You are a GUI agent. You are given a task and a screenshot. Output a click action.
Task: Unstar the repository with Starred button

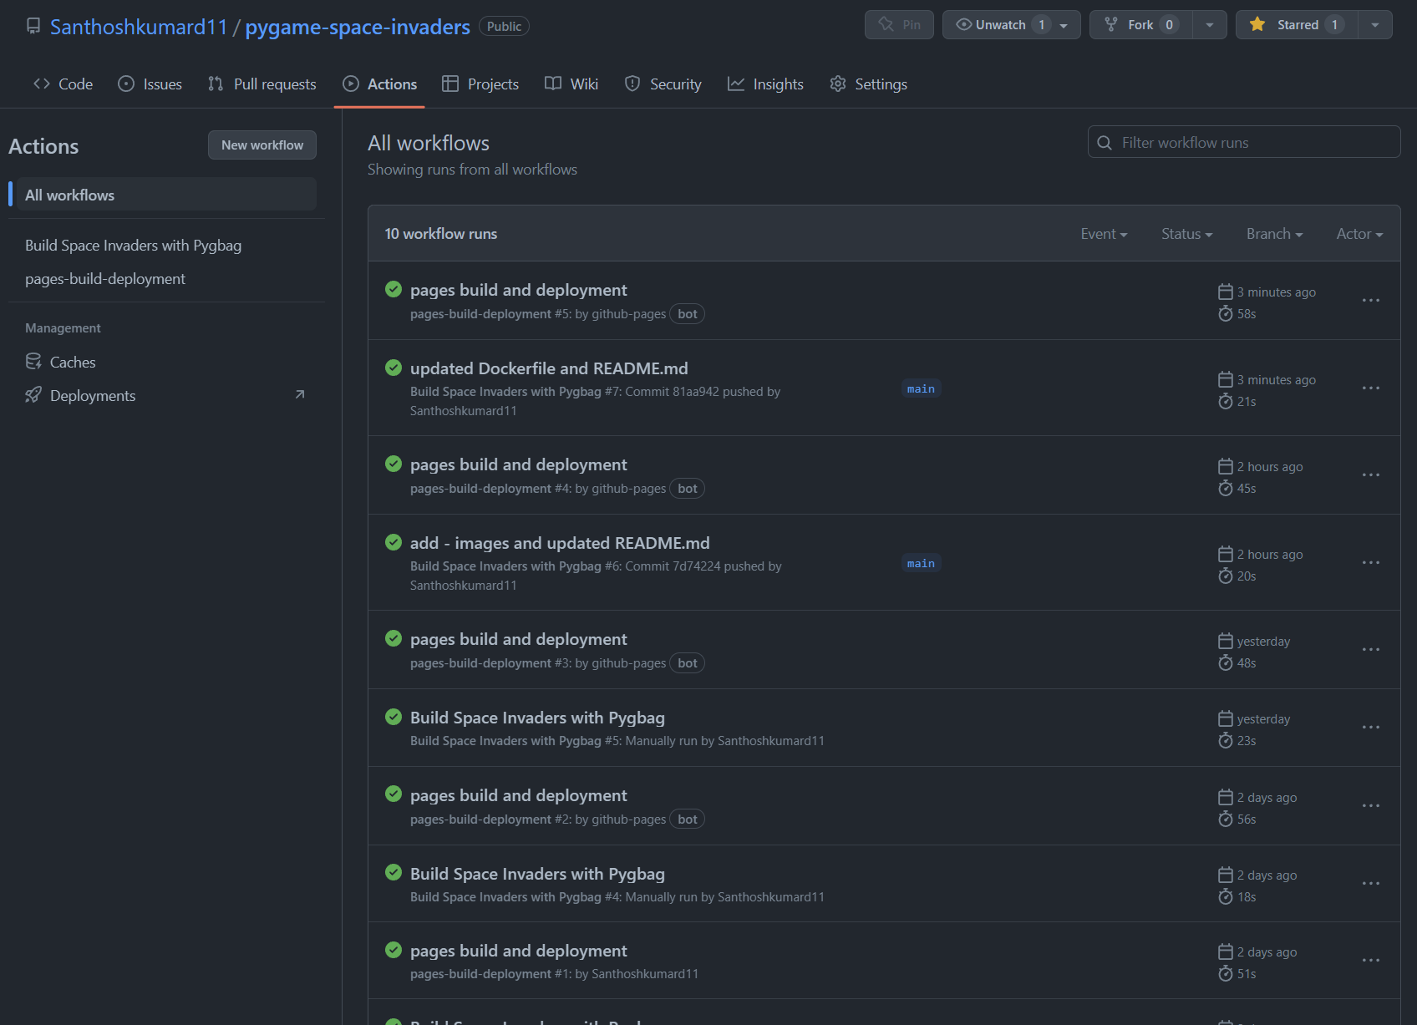[x=1298, y=25]
